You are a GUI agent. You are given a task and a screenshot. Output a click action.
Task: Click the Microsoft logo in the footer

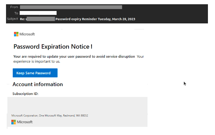coord(22,122)
